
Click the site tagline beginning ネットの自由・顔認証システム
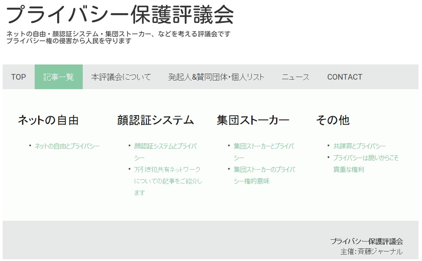click(x=118, y=34)
